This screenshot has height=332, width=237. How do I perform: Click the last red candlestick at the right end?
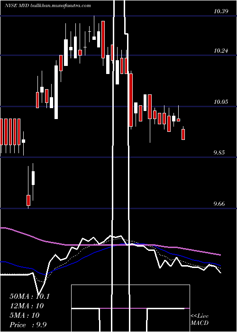(183, 134)
